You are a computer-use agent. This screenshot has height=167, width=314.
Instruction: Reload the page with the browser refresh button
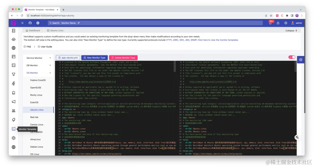(x=22, y=16)
